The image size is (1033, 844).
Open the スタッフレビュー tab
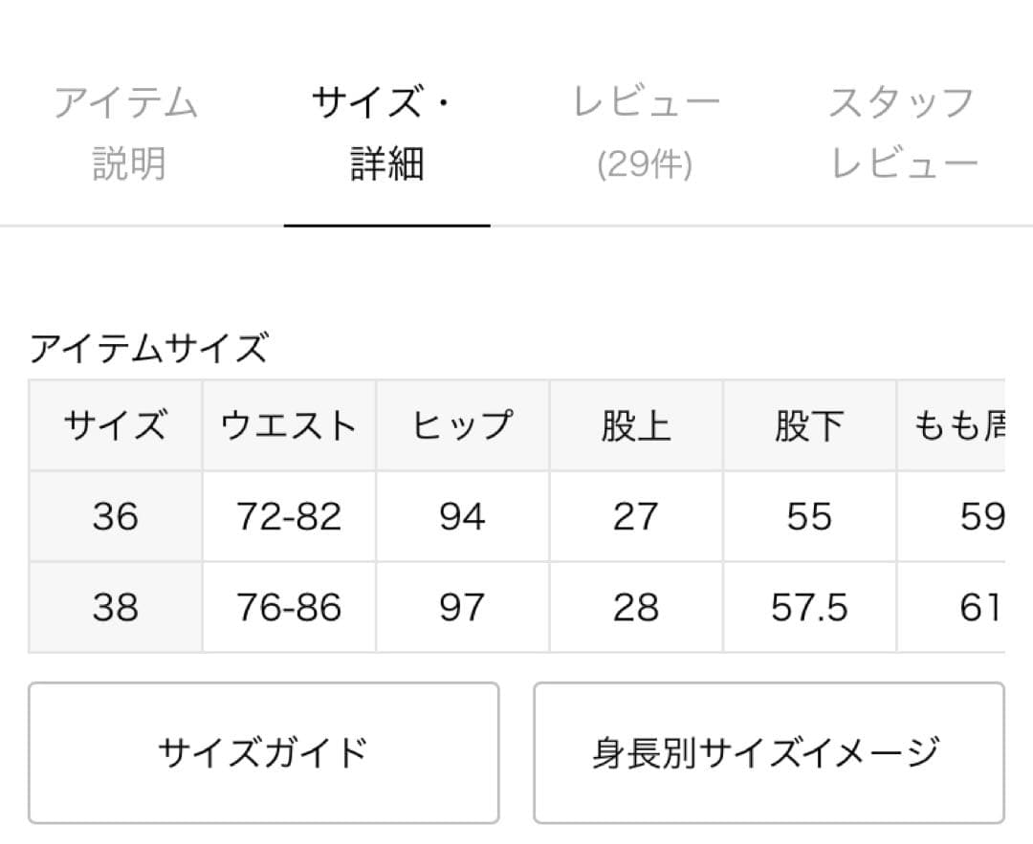903,132
